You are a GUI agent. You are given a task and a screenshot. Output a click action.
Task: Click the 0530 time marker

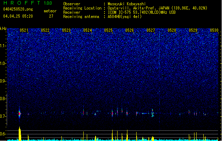(x=214, y=30)
